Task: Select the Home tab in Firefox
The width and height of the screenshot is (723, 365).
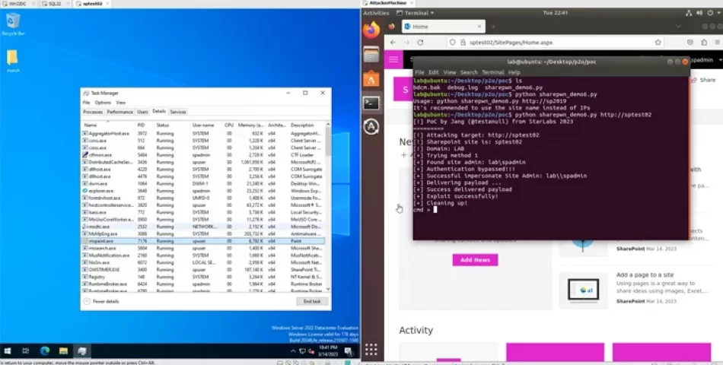Action: point(443,27)
